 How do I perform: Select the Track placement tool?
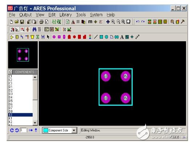pos(22,37)
